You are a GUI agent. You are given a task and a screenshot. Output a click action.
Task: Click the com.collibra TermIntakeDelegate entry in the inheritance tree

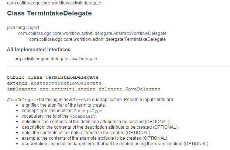pos(97,39)
